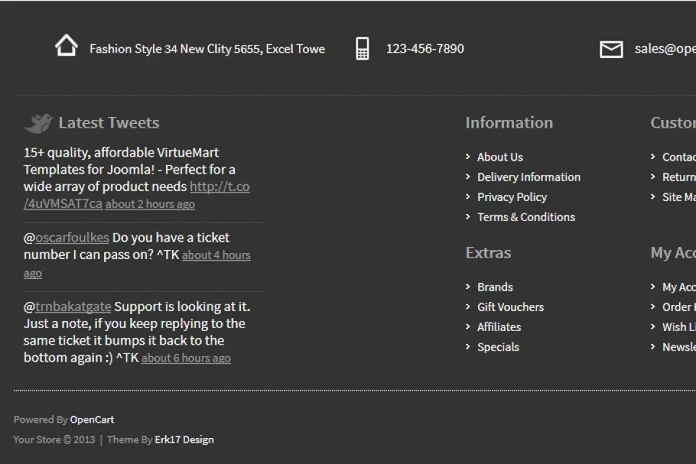Click the Twitter bird icon

[x=38, y=123]
